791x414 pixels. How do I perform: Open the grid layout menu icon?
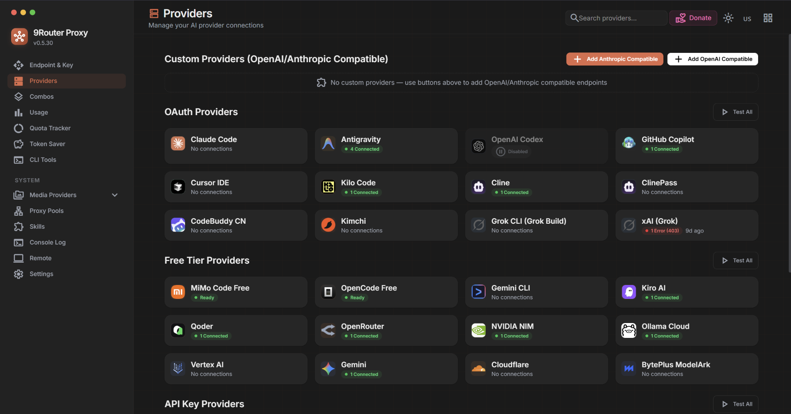tap(768, 18)
